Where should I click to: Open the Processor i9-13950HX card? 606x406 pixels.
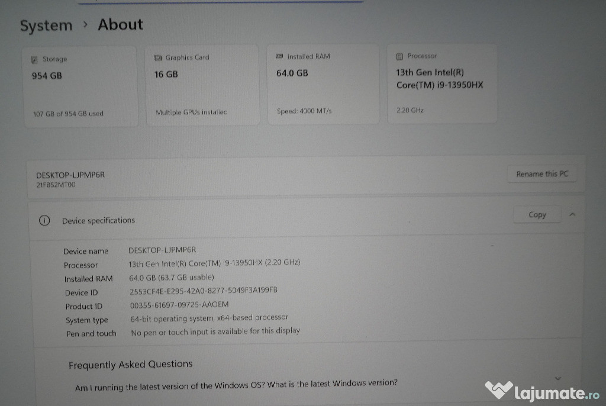pyautogui.click(x=442, y=83)
